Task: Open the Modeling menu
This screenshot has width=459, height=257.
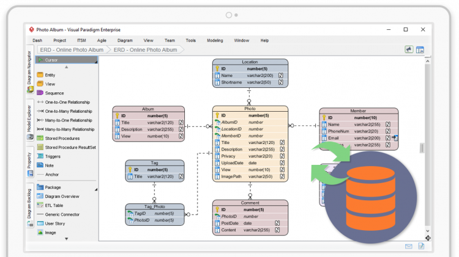Action: [x=215, y=40]
